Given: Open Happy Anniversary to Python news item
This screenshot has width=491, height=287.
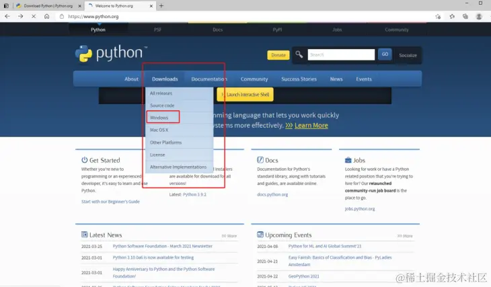Looking at the screenshot, I should pos(163,273).
